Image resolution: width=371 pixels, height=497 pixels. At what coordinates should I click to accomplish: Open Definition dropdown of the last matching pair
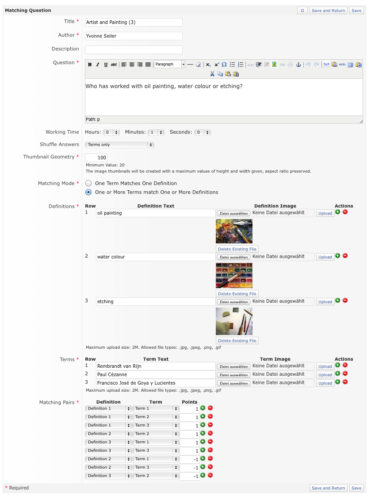click(108, 476)
